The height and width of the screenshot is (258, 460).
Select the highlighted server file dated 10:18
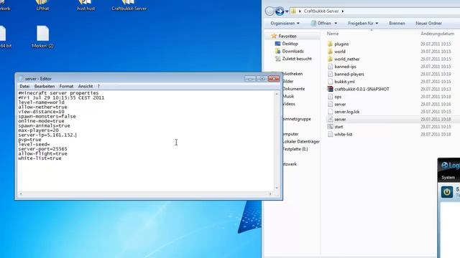(340, 120)
